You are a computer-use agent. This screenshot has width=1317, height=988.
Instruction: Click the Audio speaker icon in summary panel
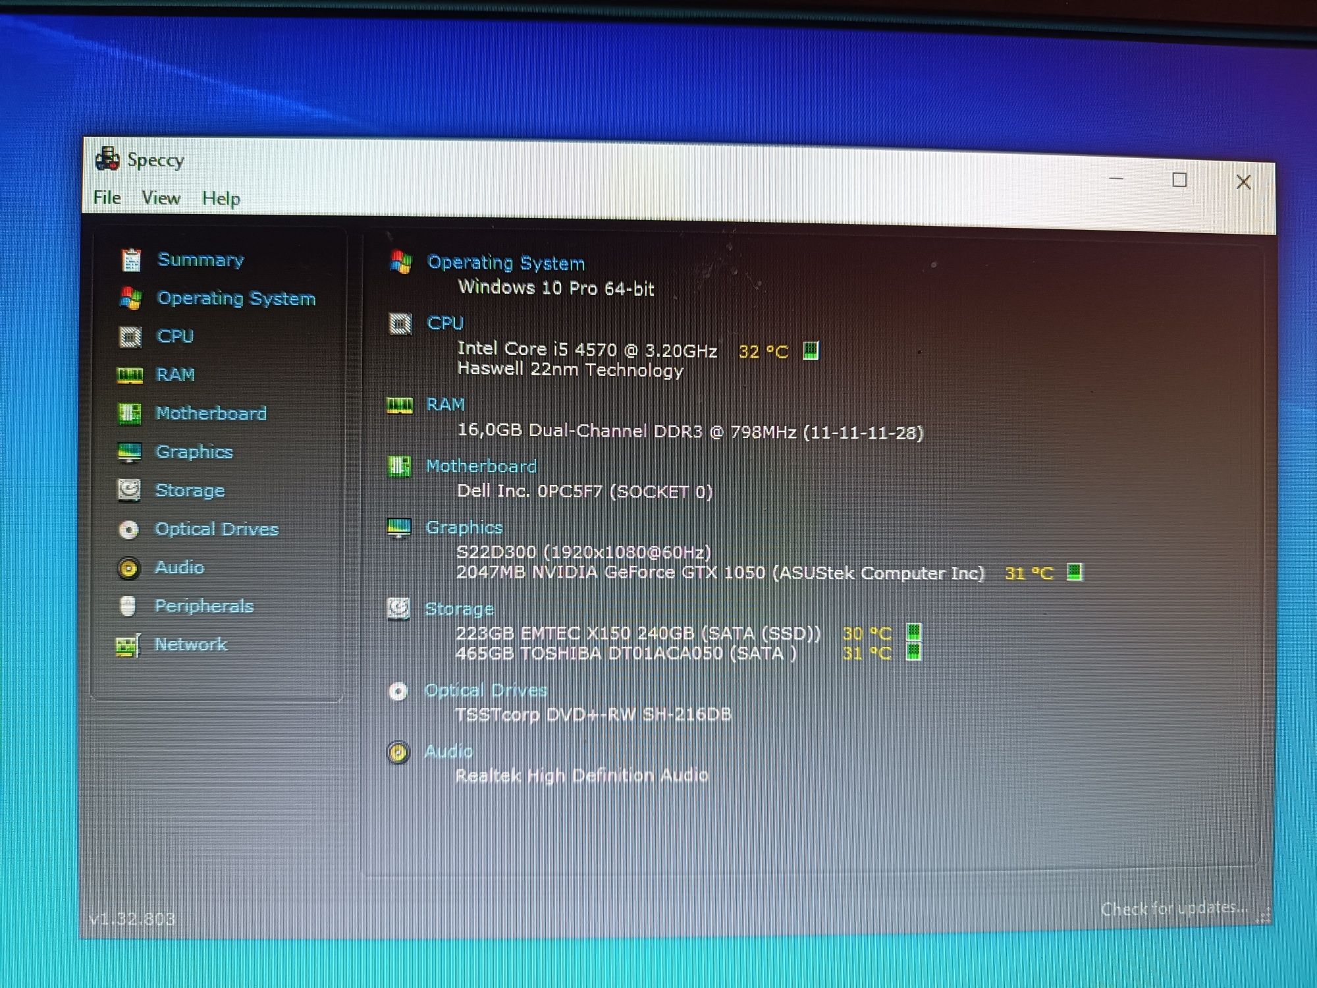click(398, 752)
